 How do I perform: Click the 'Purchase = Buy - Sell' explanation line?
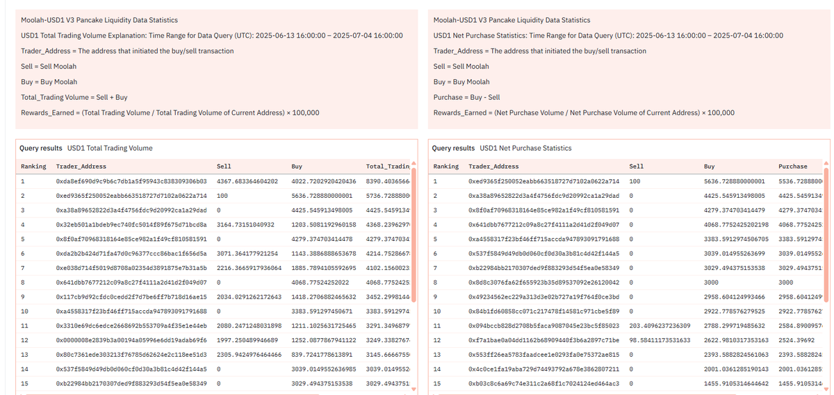466,96
